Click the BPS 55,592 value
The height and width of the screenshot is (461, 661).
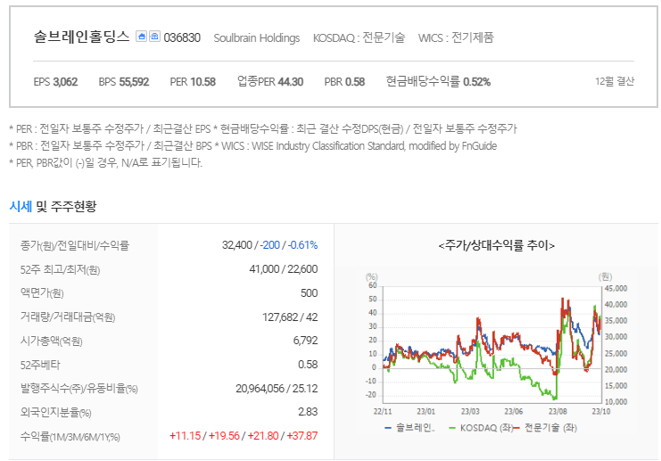124,82
